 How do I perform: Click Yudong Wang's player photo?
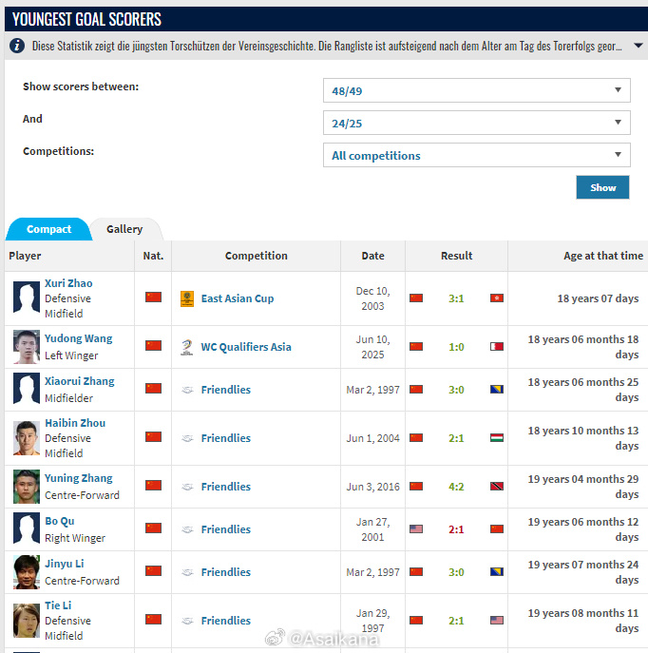(27, 347)
